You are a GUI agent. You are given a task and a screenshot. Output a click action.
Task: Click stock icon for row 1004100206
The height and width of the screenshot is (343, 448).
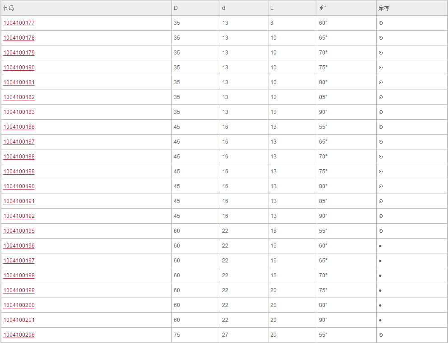click(381, 335)
